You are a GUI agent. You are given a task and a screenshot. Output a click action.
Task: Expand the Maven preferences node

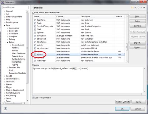point(4,85)
